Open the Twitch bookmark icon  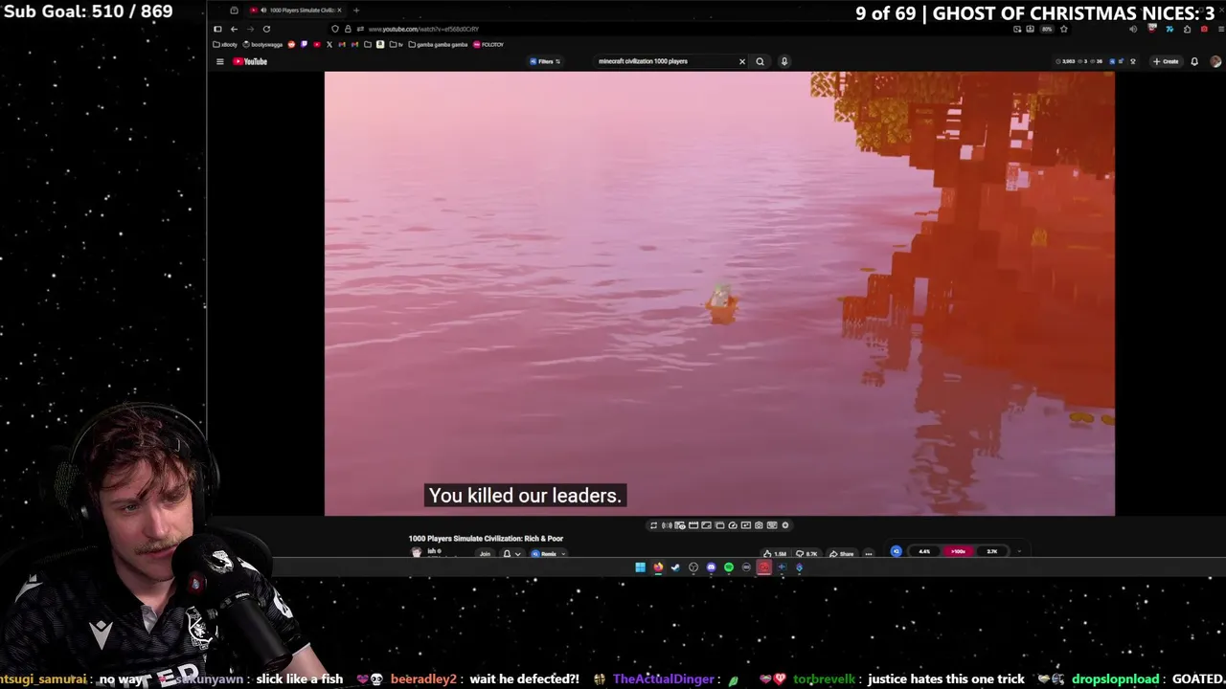(x=304, y=44)
